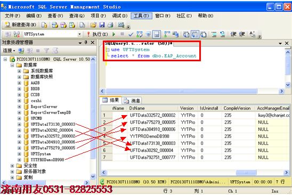Expand the 安全性 security folder
The image size is (292, 195).
click(x=12, y=166)
